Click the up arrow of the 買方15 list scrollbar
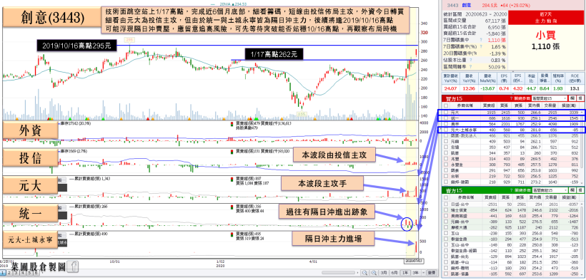This screenshot has height=280, width=586. click(x=582, y=113)
